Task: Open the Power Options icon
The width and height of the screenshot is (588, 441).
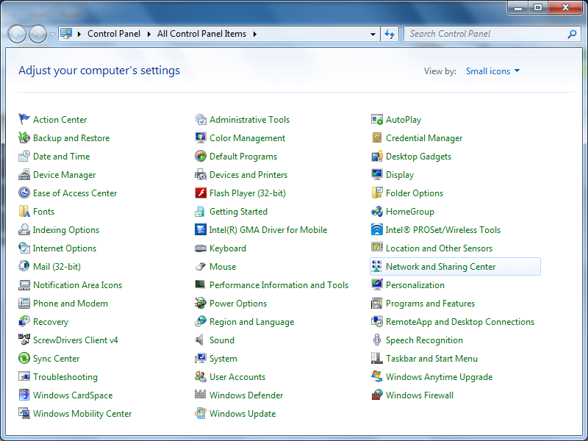Action: coord(201,303)
